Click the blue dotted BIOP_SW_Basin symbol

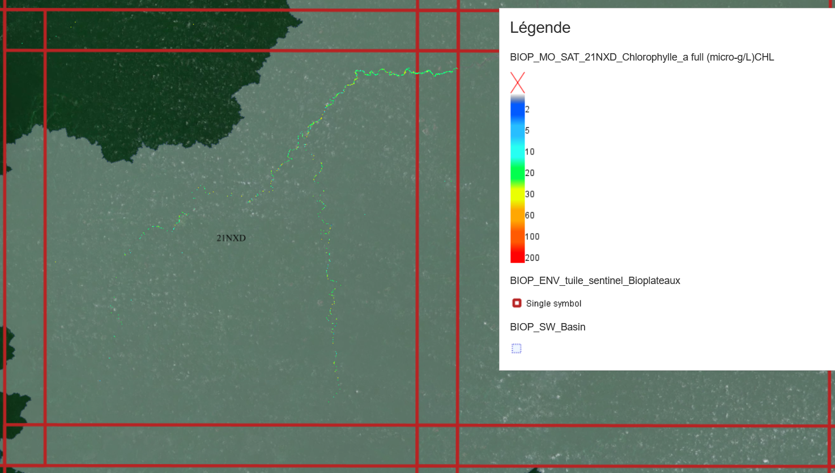pos(516,349)
